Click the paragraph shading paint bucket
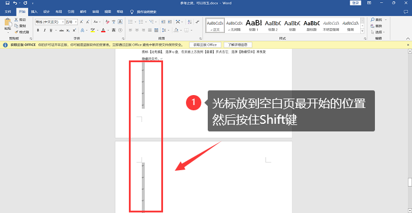Screen dimensions: 412x213 (176, 31)
